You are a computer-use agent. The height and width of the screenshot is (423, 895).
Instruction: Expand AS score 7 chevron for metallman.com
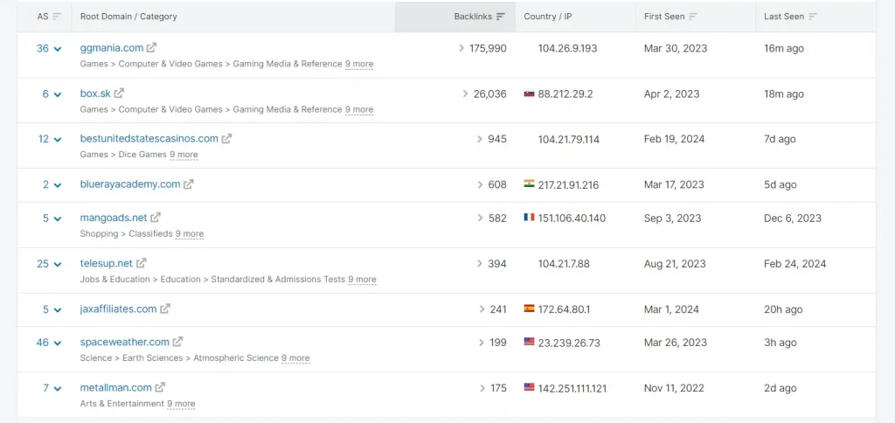tap(57, 389)
